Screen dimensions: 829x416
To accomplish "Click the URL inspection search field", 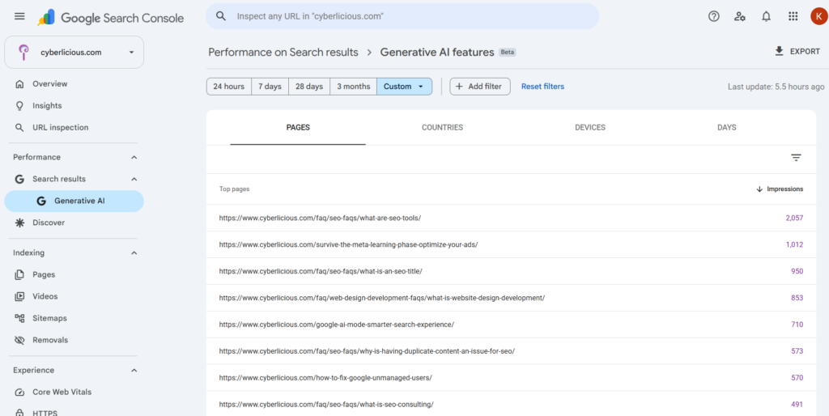I will 402,16.
